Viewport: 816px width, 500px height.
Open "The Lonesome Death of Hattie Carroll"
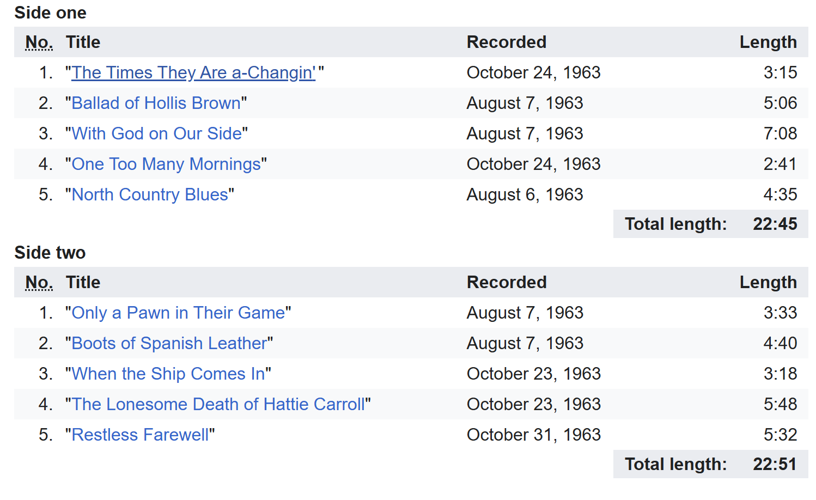pyautogui.click(x=218, y=404)
